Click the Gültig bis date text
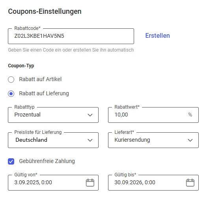This screenshot has width=209, height=200. coord(135,182)
